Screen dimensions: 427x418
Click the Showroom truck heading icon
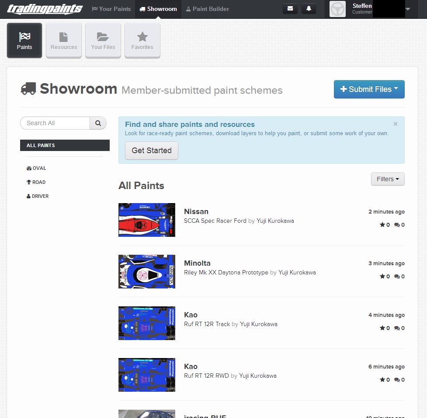click(28, 88)
